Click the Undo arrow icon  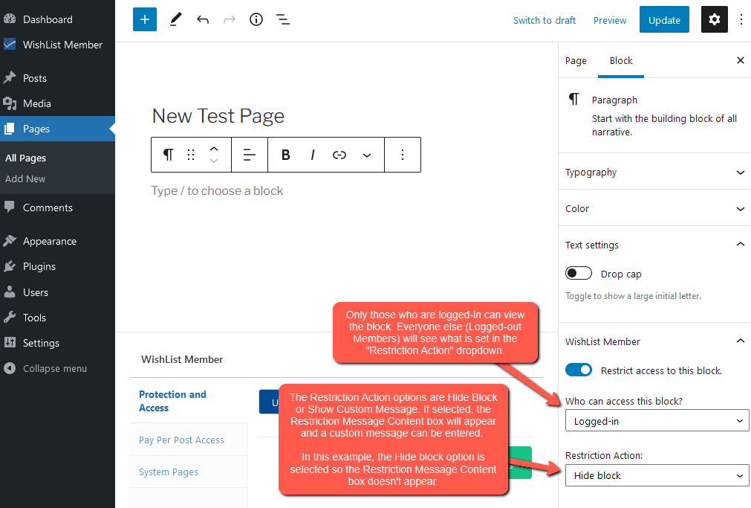click(203, 19)
